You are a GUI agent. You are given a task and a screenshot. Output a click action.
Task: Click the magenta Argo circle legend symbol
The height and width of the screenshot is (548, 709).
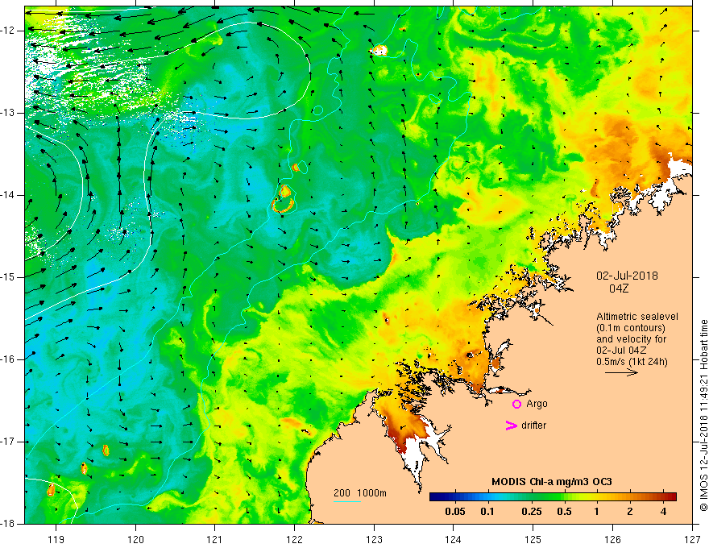point(516,405)
